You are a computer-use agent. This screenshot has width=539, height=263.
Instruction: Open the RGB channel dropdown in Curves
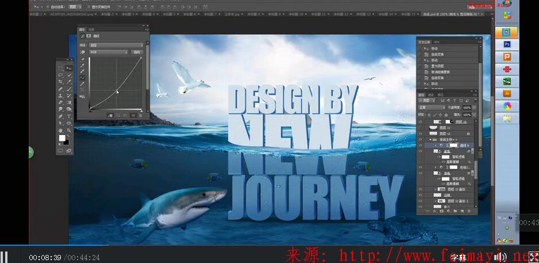tap(108, 52)
